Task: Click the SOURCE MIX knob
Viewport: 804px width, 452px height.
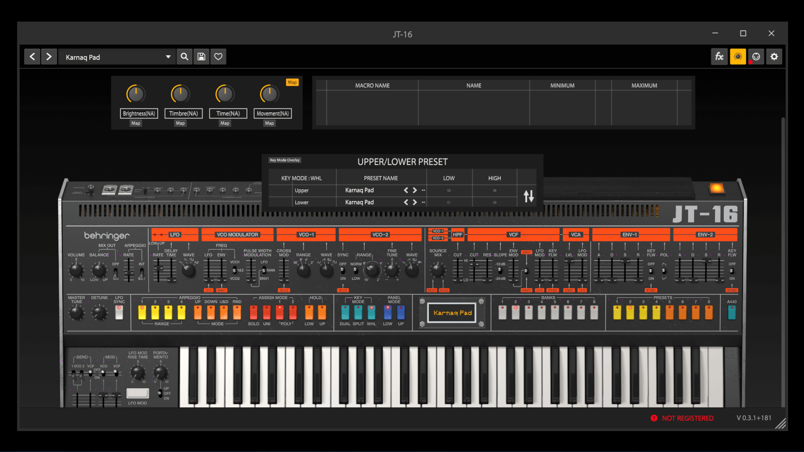Action: [438, 270]
